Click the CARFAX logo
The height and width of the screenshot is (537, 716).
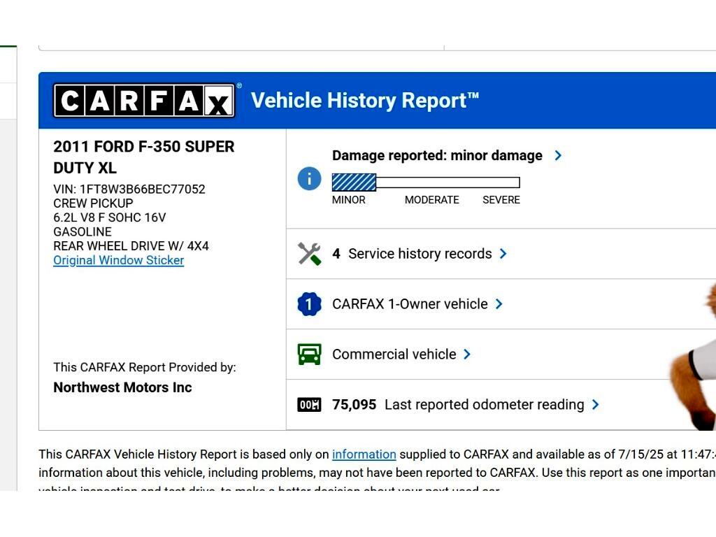coord(144,101)
